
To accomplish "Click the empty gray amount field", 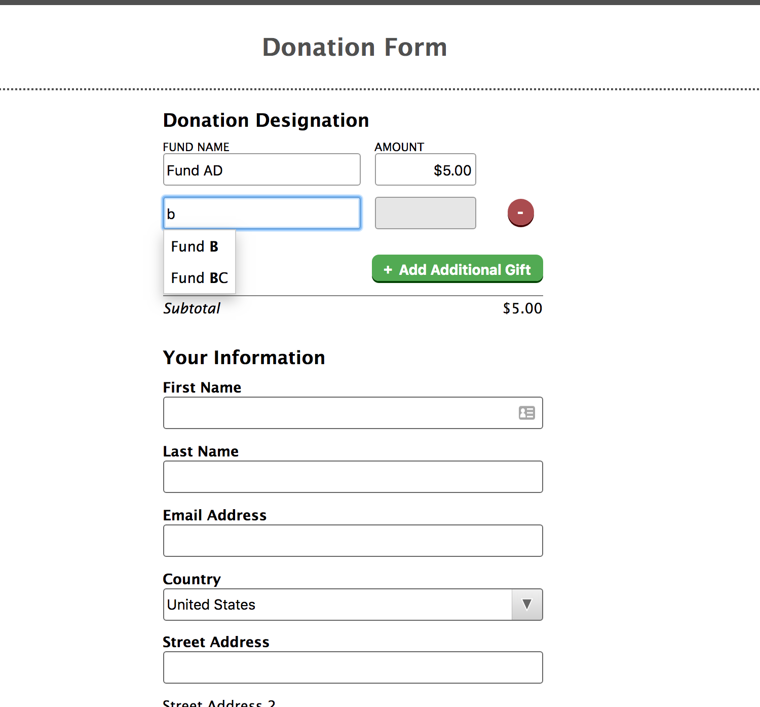I will [426, 214].
